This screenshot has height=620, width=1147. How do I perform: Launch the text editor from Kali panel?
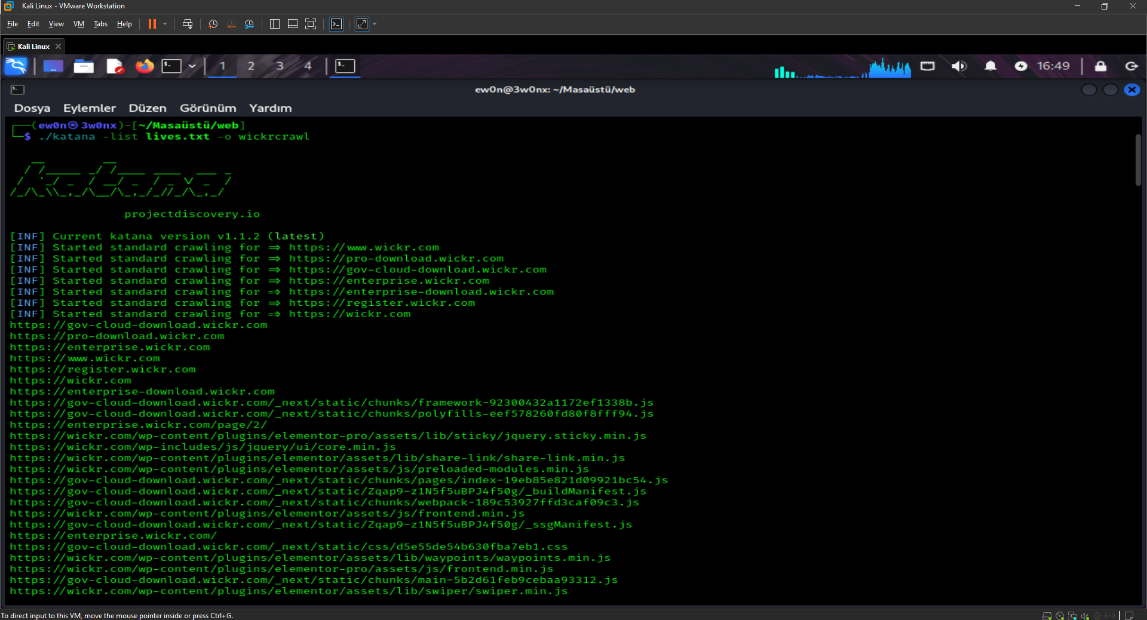coord(115,66)
